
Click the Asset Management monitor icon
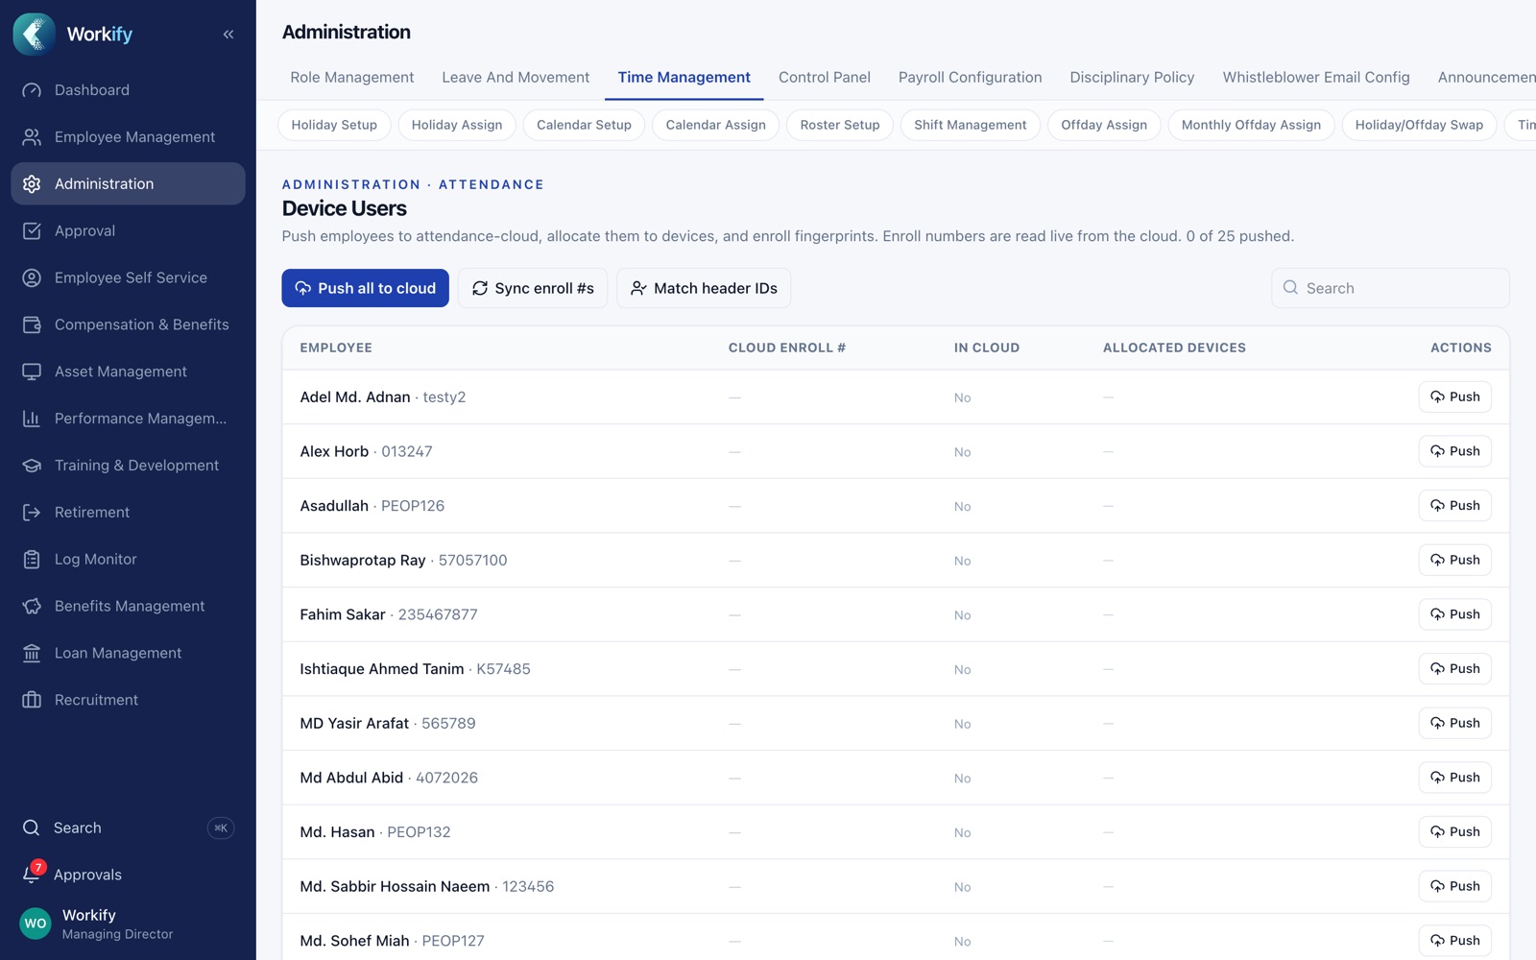tap(32, 372)
